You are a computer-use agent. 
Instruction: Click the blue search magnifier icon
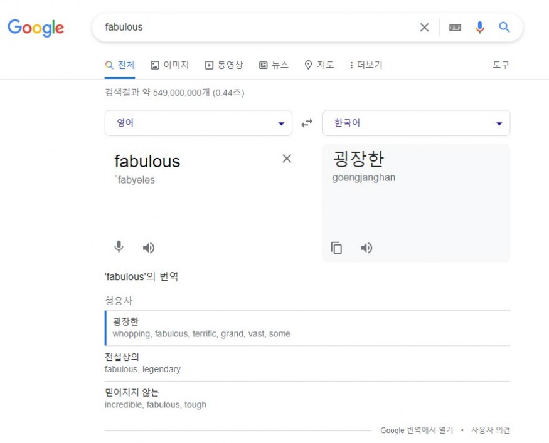[504, 28]
